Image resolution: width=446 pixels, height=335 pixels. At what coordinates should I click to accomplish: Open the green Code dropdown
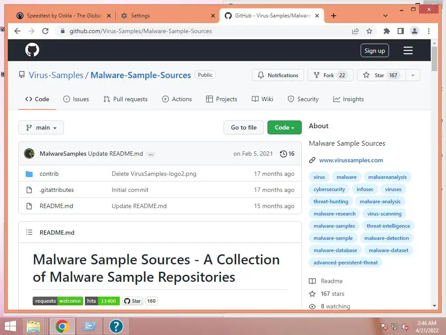point(284,127)
